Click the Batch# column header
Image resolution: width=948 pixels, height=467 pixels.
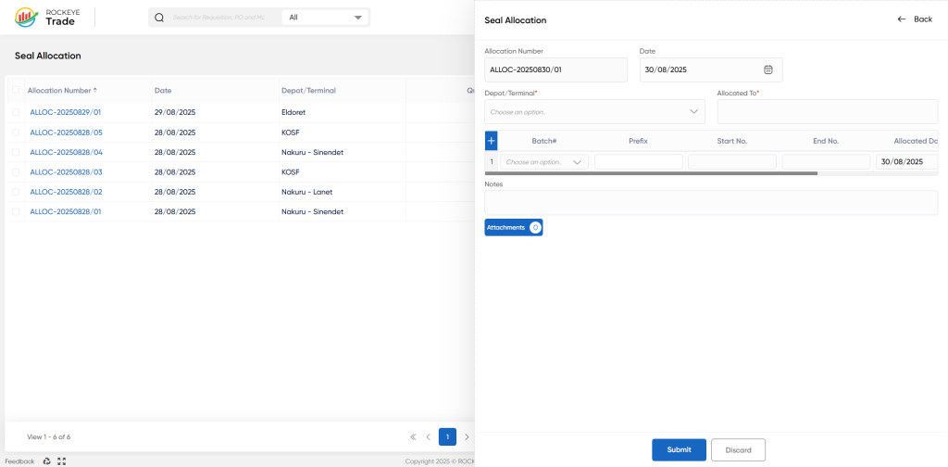[544, 141]
